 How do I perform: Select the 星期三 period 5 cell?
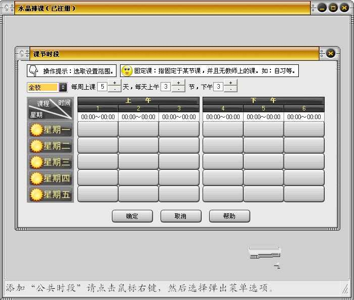(x=263, y=162)
